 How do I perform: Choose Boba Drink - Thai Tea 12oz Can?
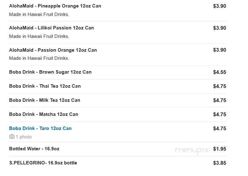tap(45, 86)
